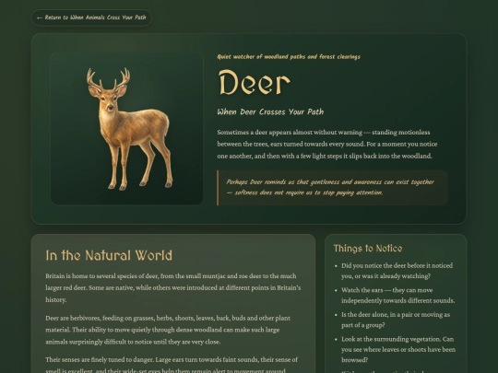Click the 'In the Natural World' heading
Viewport: 498px width, 373px height.
click(109, 255)
